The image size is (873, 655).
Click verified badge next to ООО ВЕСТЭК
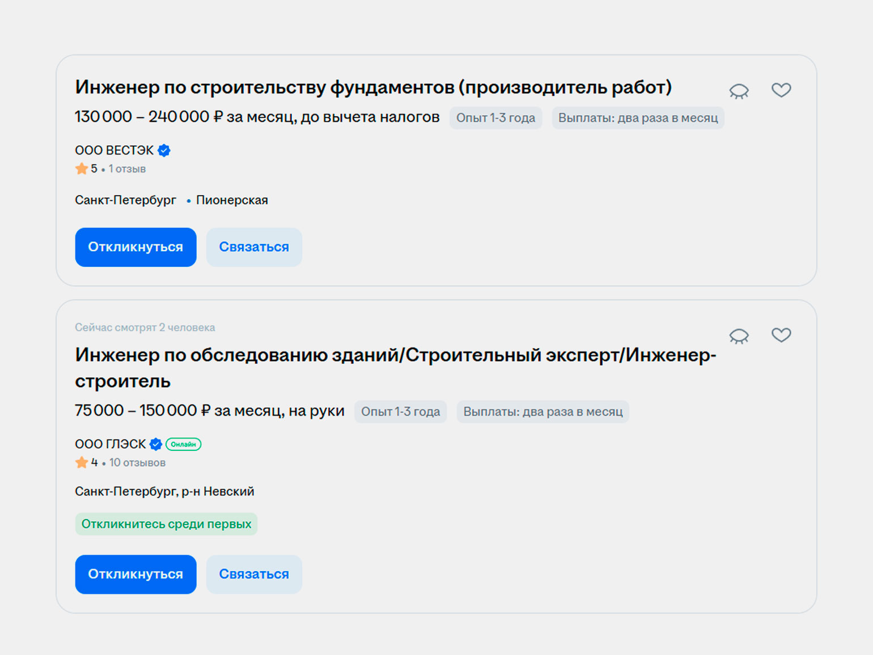[x=164, y=150]
